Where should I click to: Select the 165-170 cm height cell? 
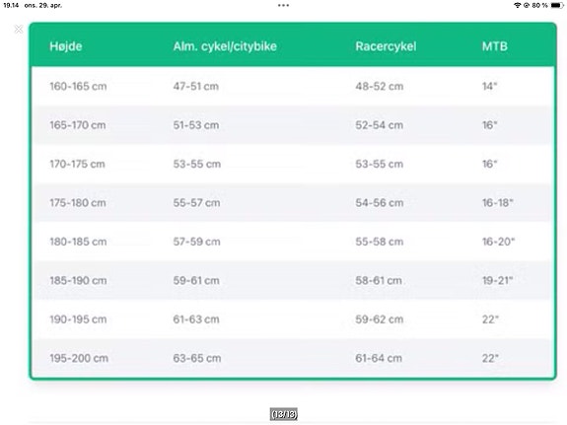pos(78,125)
